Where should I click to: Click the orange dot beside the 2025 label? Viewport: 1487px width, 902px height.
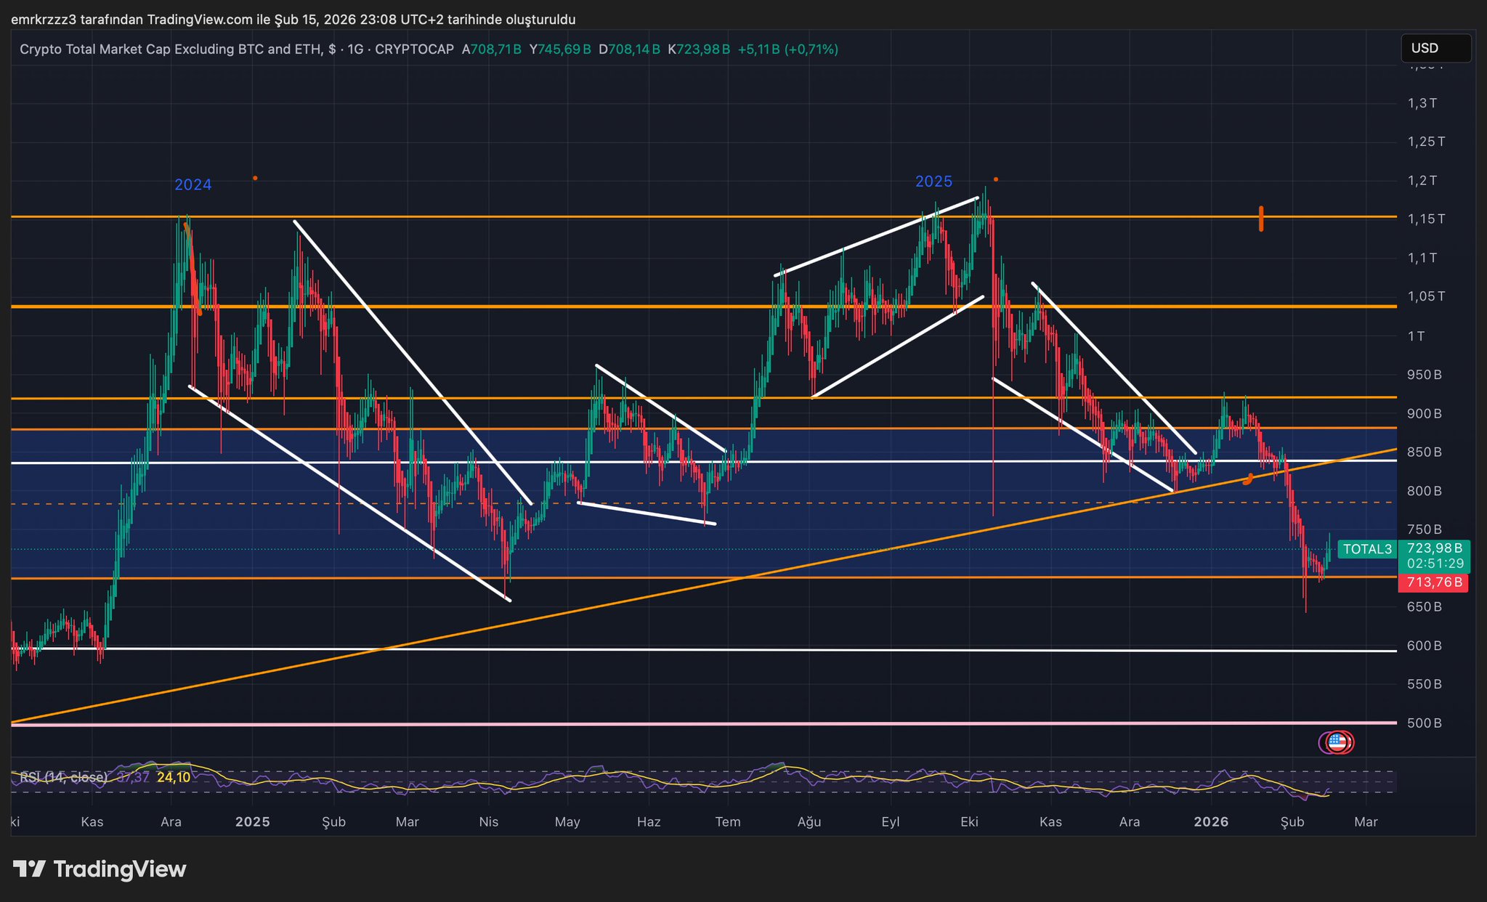[995, 179]
